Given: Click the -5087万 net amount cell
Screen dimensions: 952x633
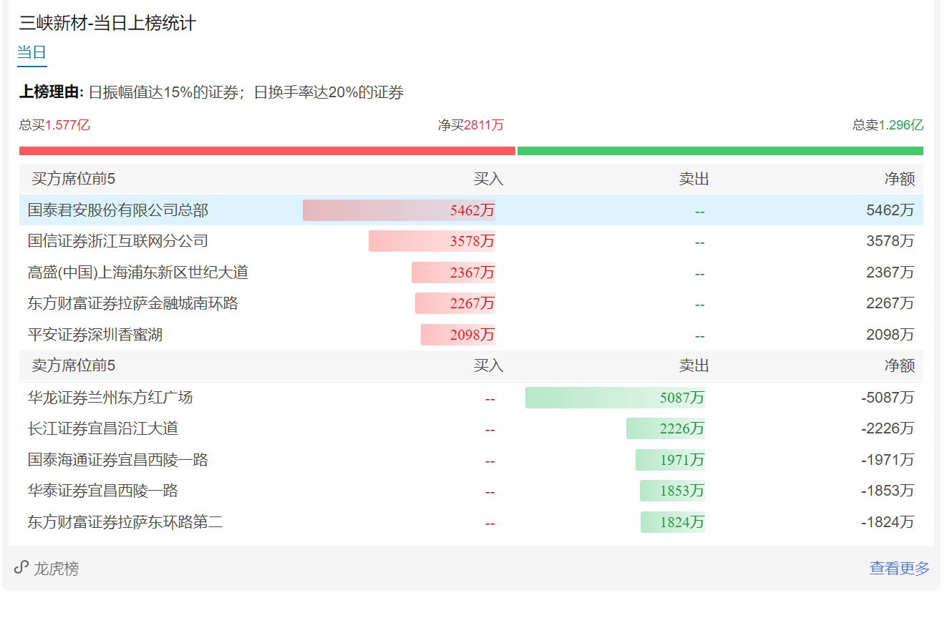Looking at the screenshot, I should point(888,398).
